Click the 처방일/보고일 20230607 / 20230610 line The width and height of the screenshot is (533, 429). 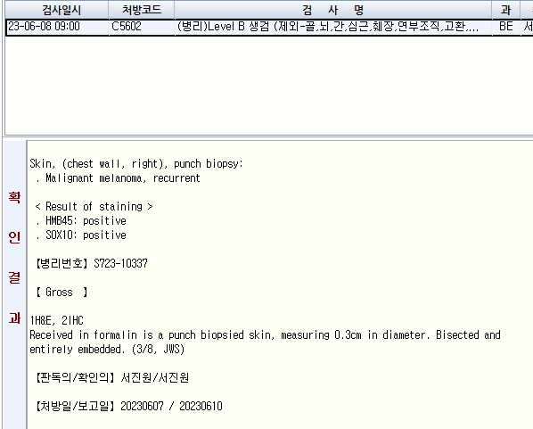[x=129, y=406]
